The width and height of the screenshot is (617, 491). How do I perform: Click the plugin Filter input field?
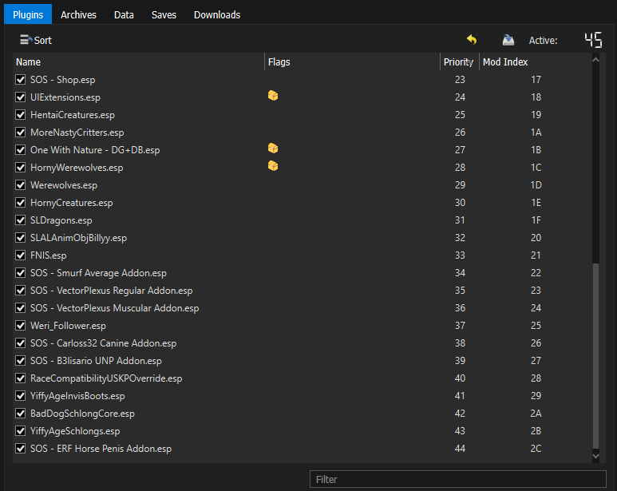tap(457, 479)
